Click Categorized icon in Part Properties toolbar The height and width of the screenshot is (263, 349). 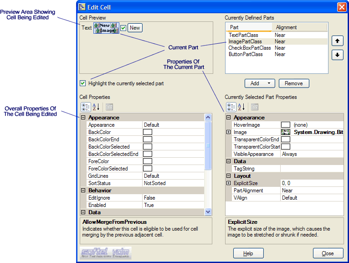[x=231, y=107]
